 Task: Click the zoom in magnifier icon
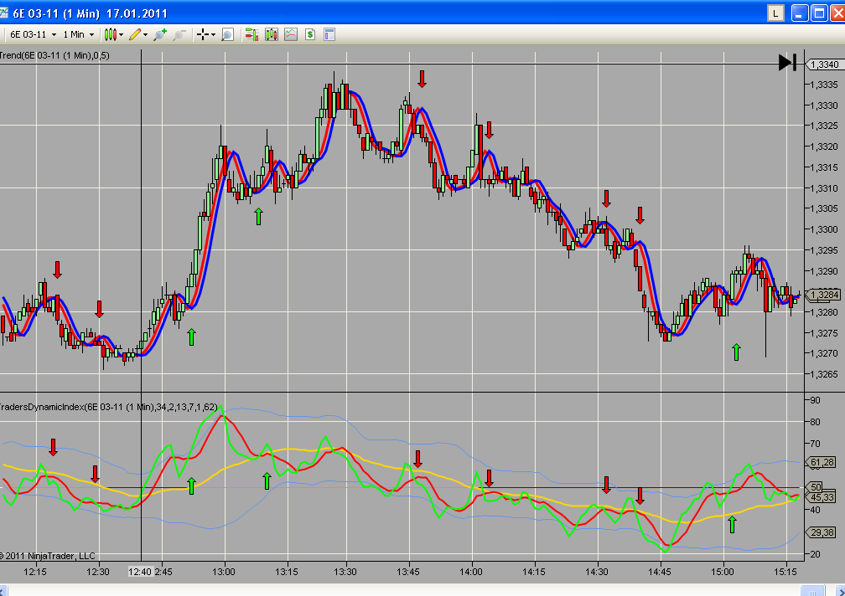pos(160,35)
